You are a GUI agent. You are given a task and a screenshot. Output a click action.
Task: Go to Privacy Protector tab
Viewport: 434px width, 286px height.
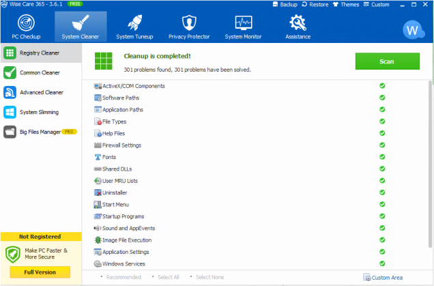tap(189, 27)
